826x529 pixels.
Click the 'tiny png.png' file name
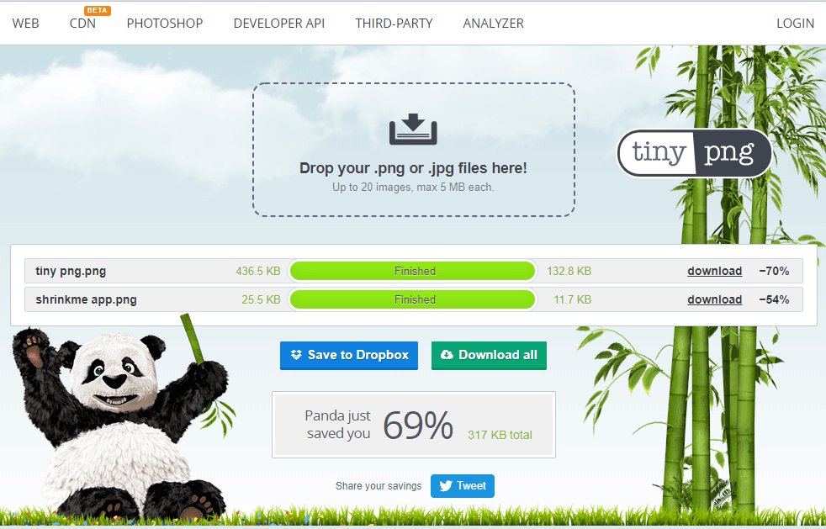(x=71, y=271)
